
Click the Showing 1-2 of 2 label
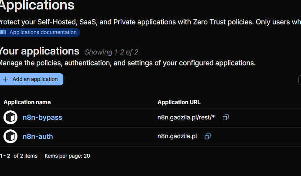click(111, 52)
